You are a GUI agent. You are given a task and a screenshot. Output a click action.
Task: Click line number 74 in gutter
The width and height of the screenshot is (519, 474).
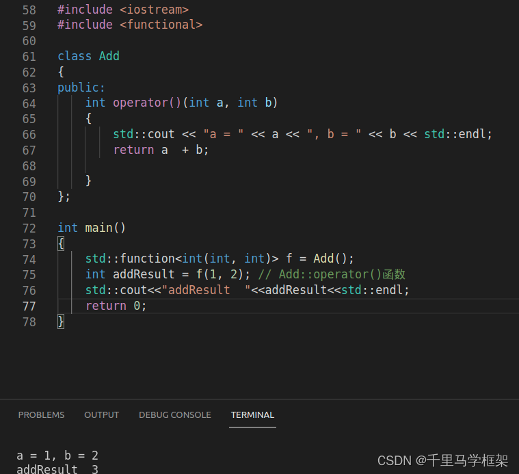[29, 259]
